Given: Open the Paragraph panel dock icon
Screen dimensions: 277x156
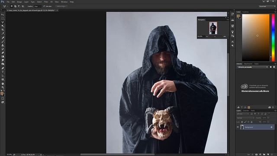Looking at the screenshot, I should click(232, 45).
